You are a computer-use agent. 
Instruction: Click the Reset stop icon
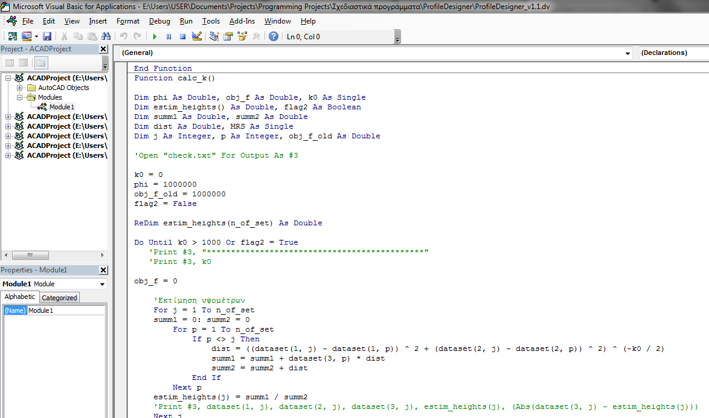(182, 36)
